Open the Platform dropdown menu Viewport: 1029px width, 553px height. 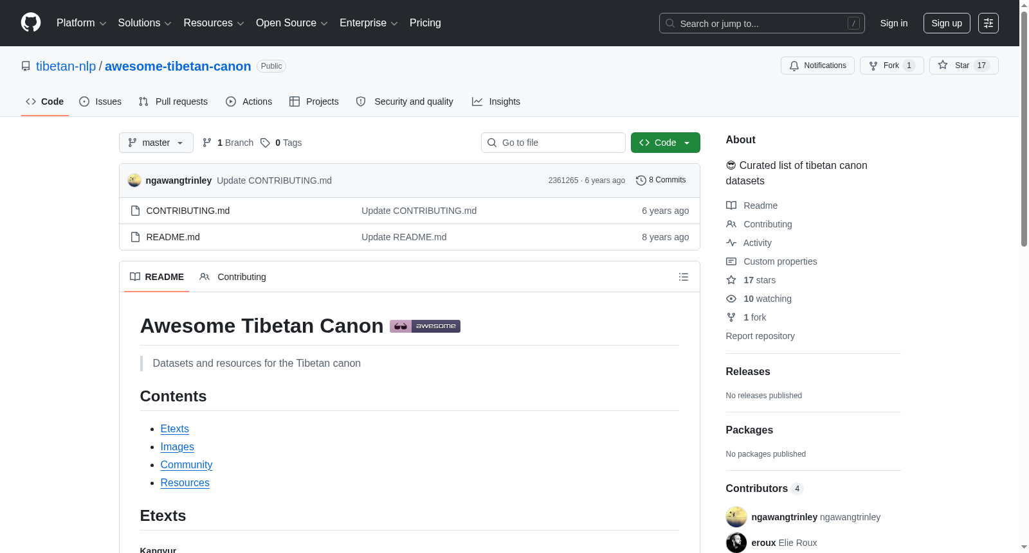pos(81,23)
